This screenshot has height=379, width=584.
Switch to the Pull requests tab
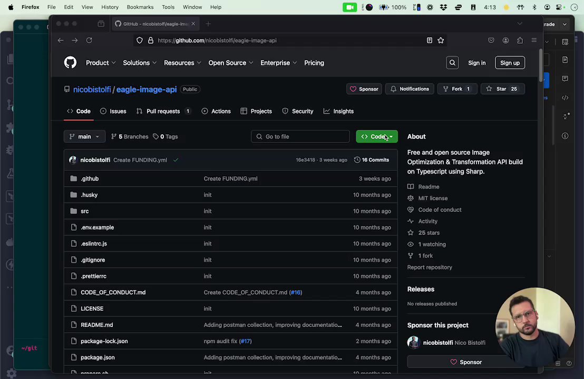[x=163, y=111]
